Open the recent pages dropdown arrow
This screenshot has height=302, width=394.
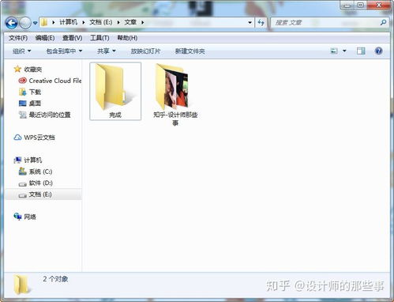click(x=35, y=23)
